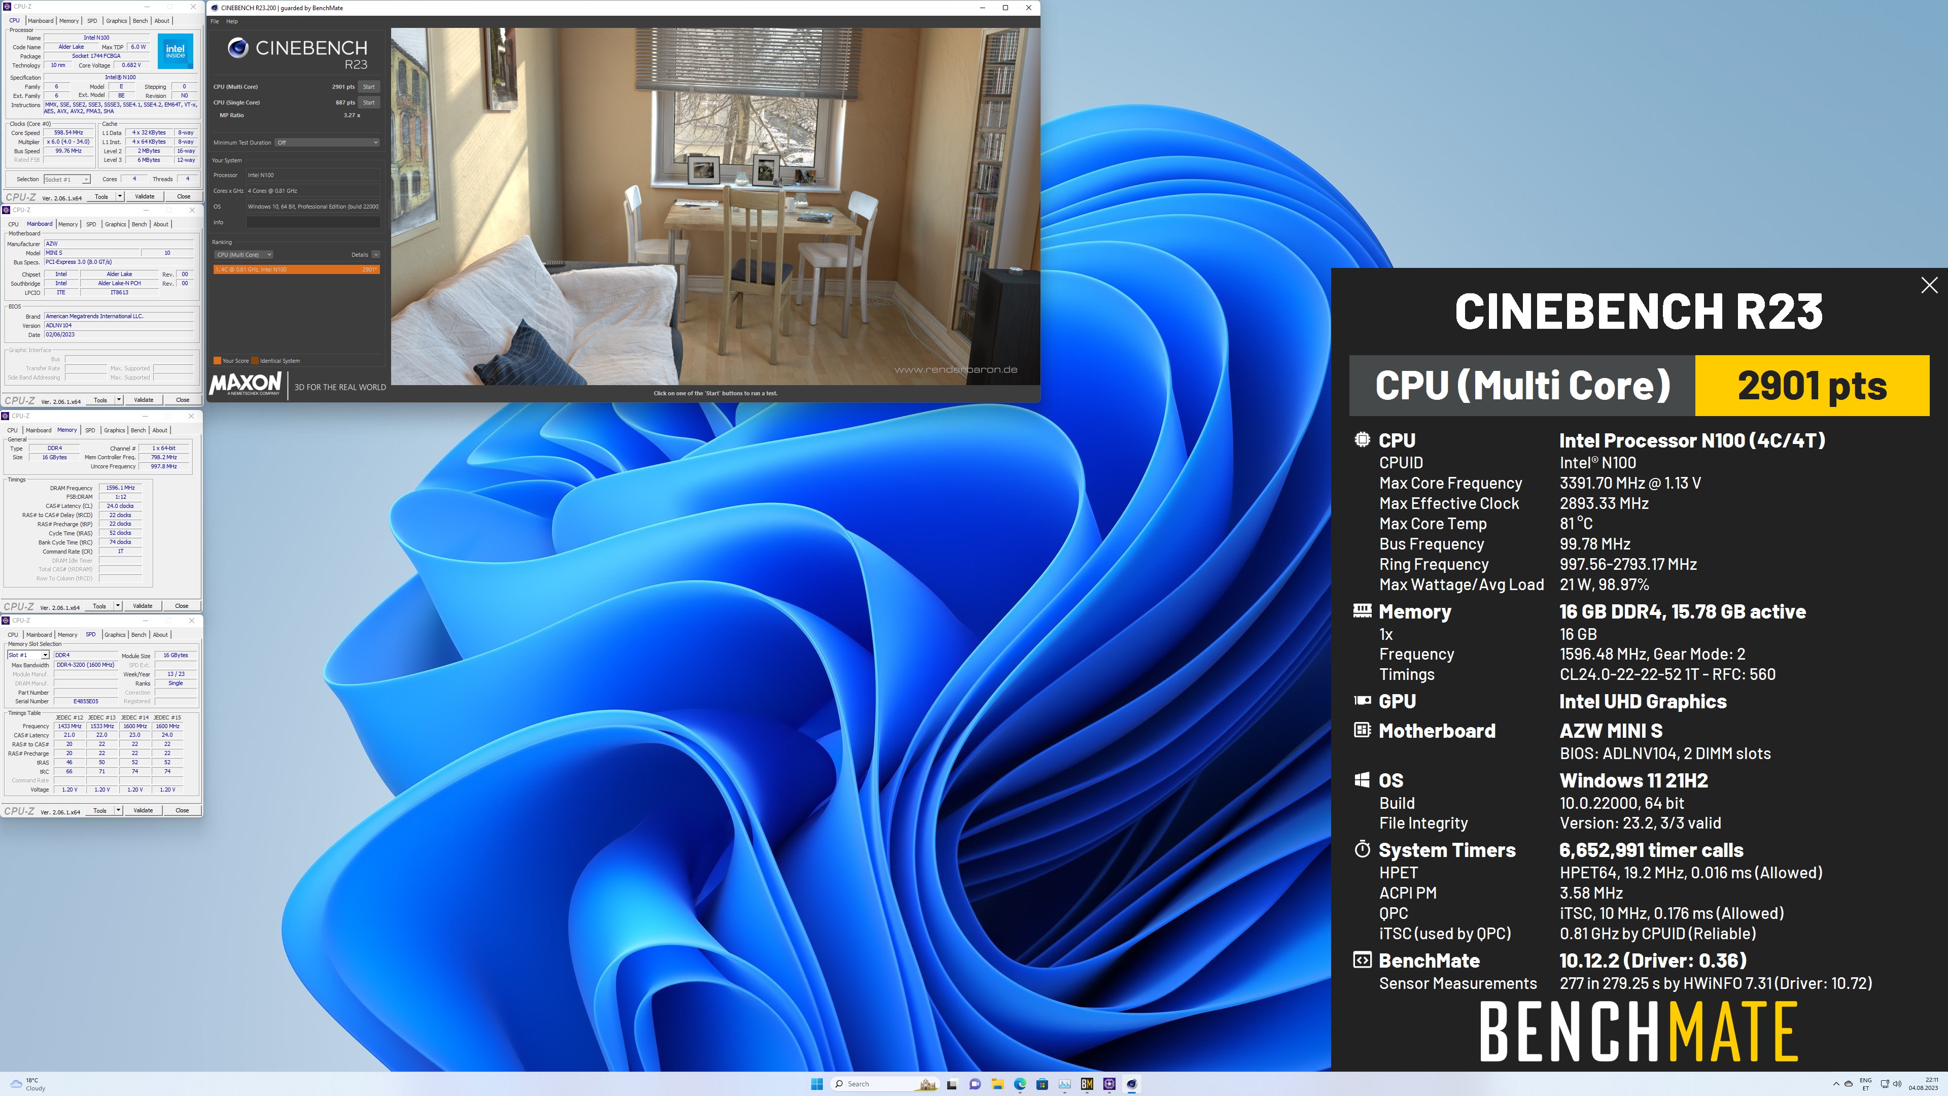Click AZW MINI S motherboard text
This screenshot has height=1096, width=1948.
click(x=1611, y=731)
